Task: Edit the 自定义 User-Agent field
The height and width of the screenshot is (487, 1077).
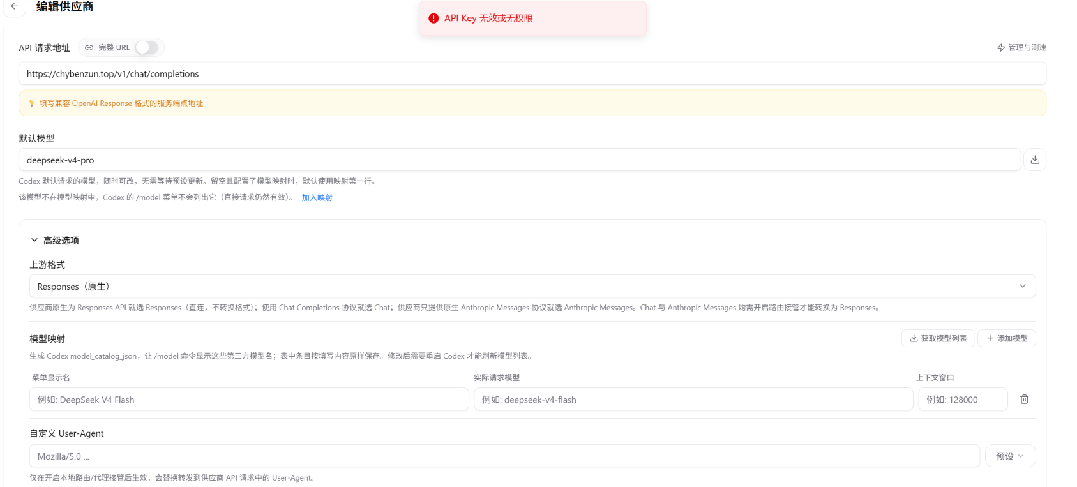Action: 504,456
